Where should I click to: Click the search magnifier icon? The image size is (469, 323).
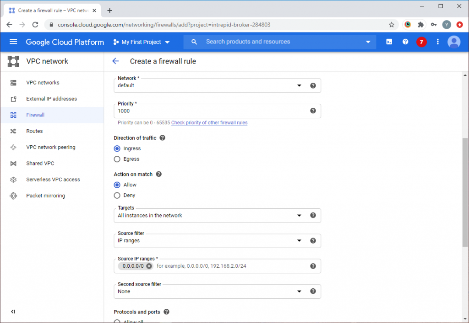coord(194,42)
